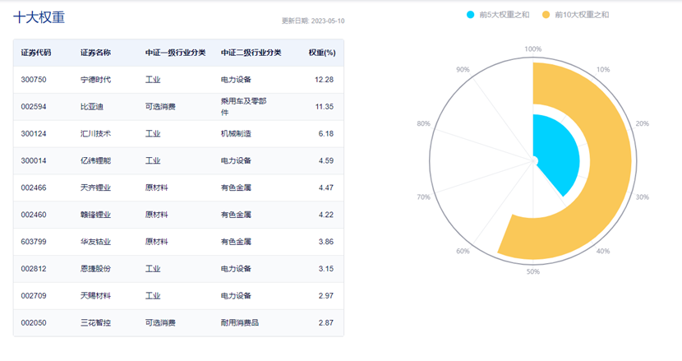
Task: Click the 证券代码 column header
Action: pos(36,53)
